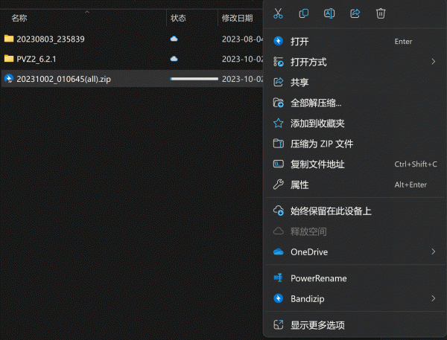Select 共享 menu entry

point(355,83)
